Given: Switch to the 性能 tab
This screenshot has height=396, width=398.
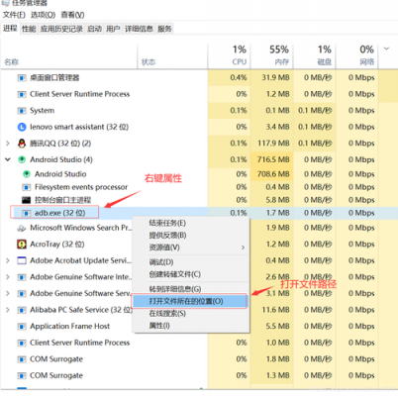Looking at the screenshot, I should tap(29, 29).
